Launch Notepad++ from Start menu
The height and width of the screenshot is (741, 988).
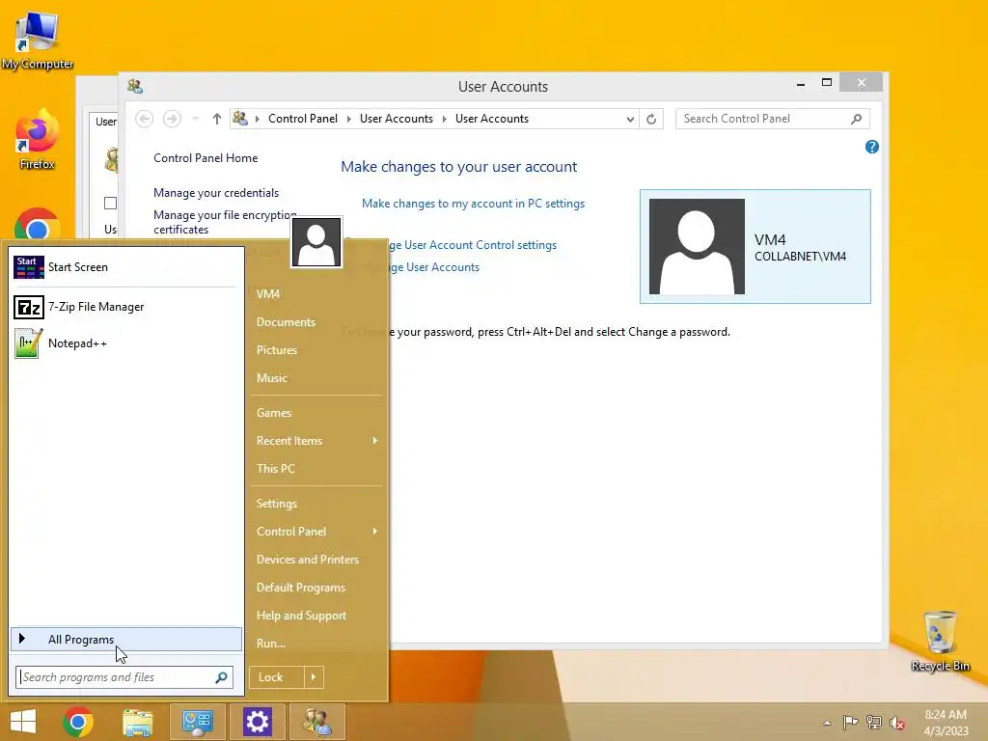[126, 343]
